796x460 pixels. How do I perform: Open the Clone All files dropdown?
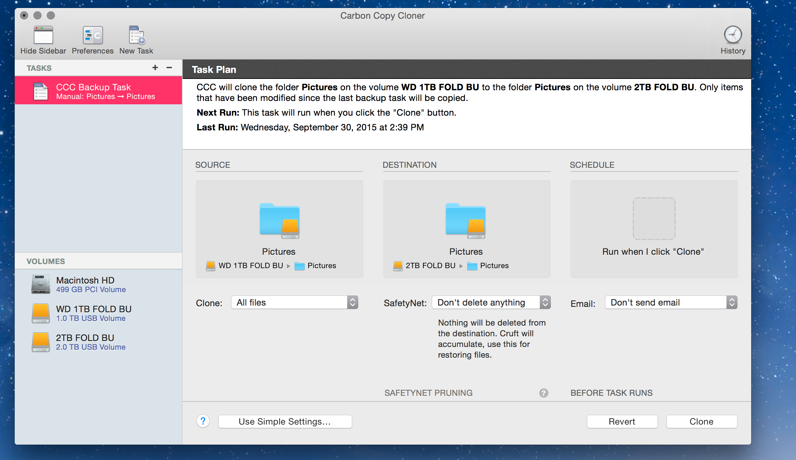[x=295, y=303]
